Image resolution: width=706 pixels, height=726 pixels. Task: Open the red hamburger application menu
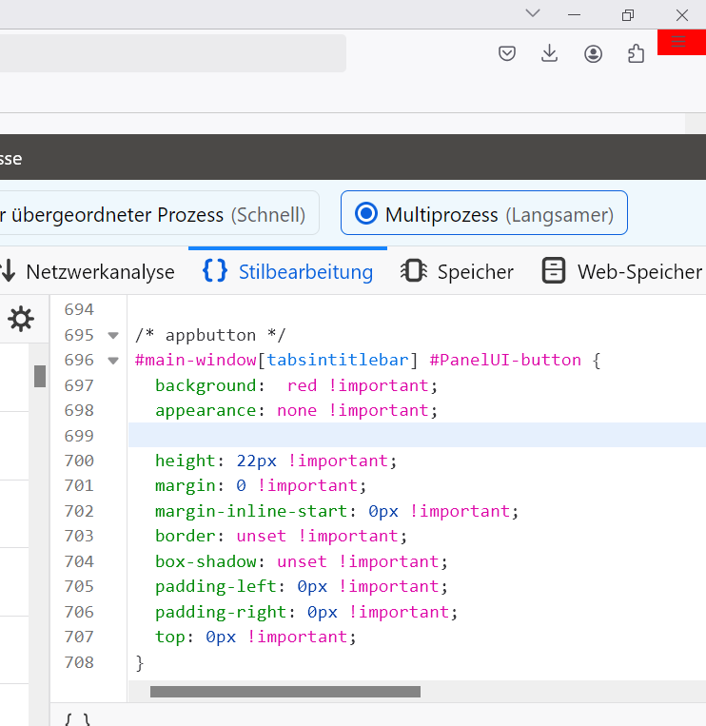679,43
